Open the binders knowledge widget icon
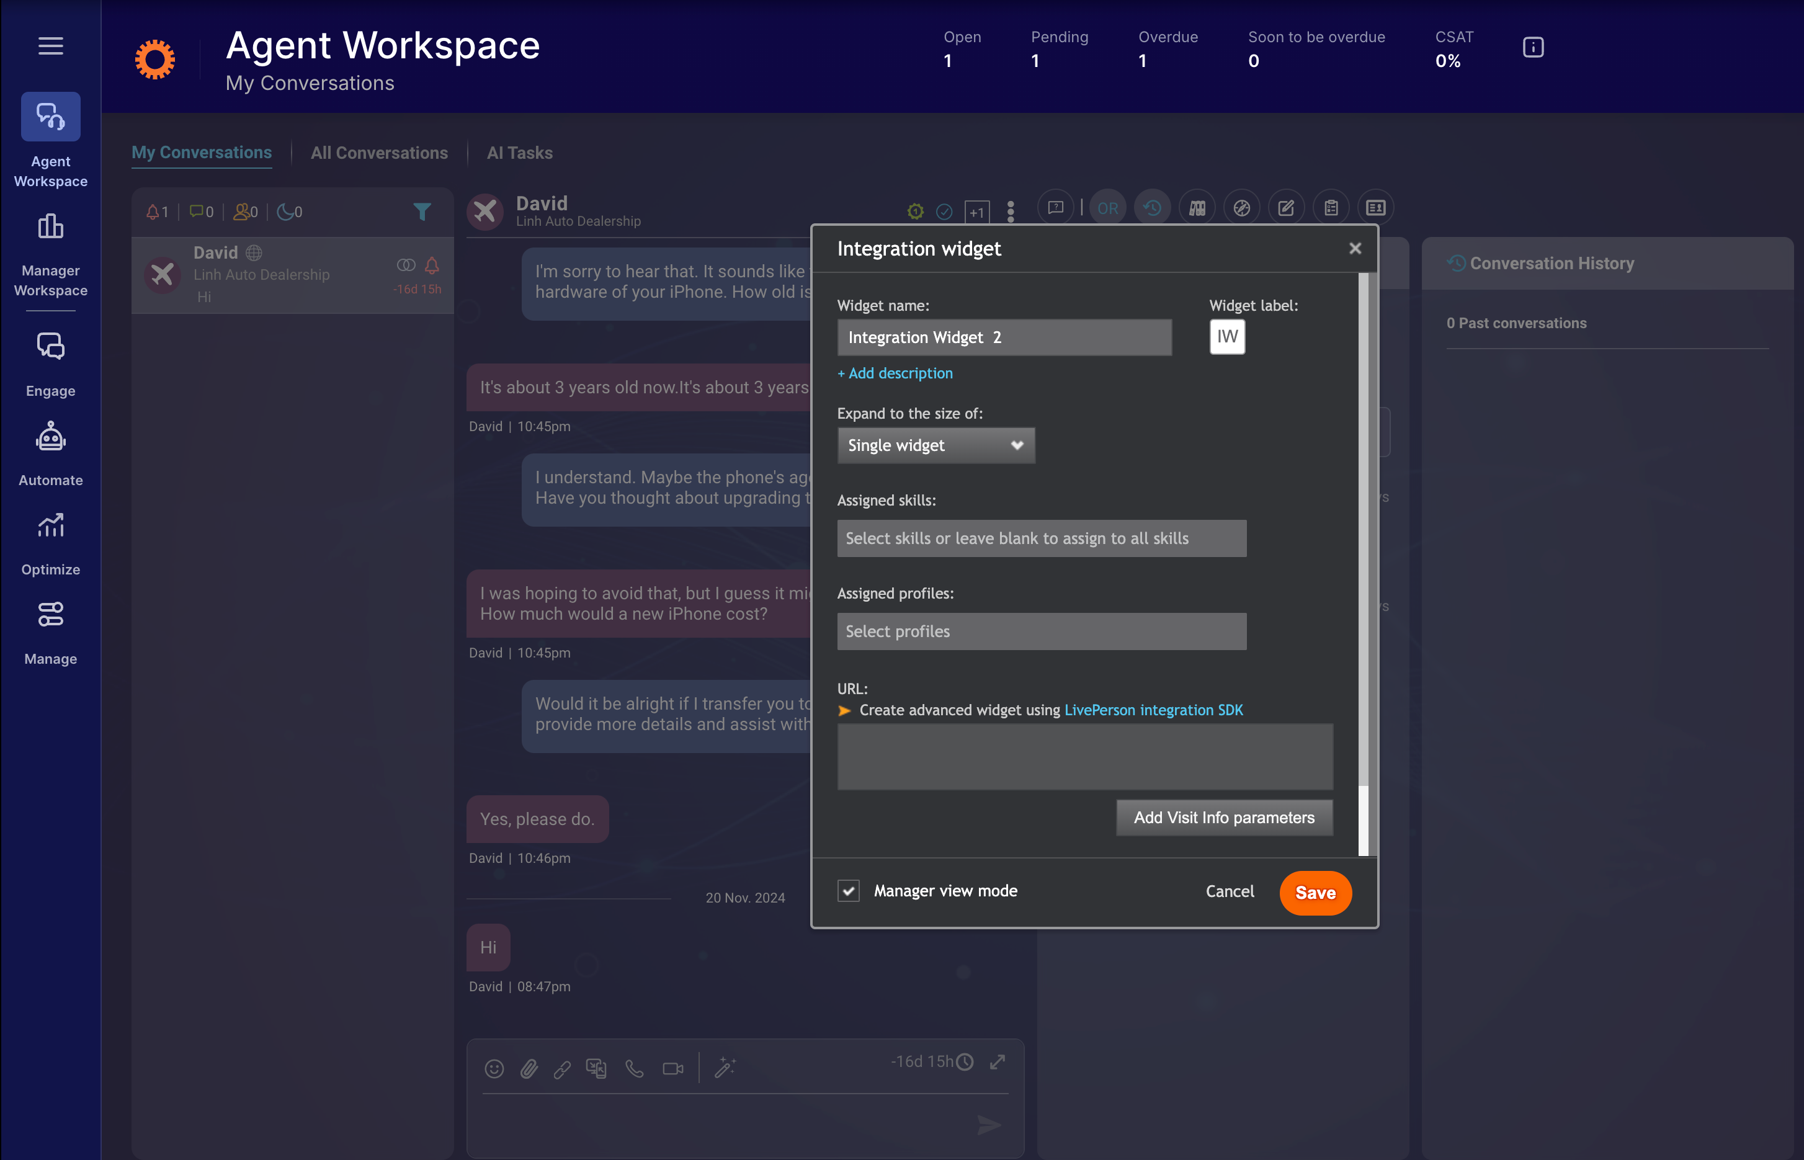 pyautogui.click(x=1197, y=208)
